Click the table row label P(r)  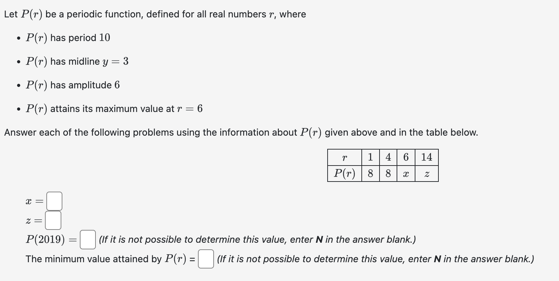(x=344, y=174)
